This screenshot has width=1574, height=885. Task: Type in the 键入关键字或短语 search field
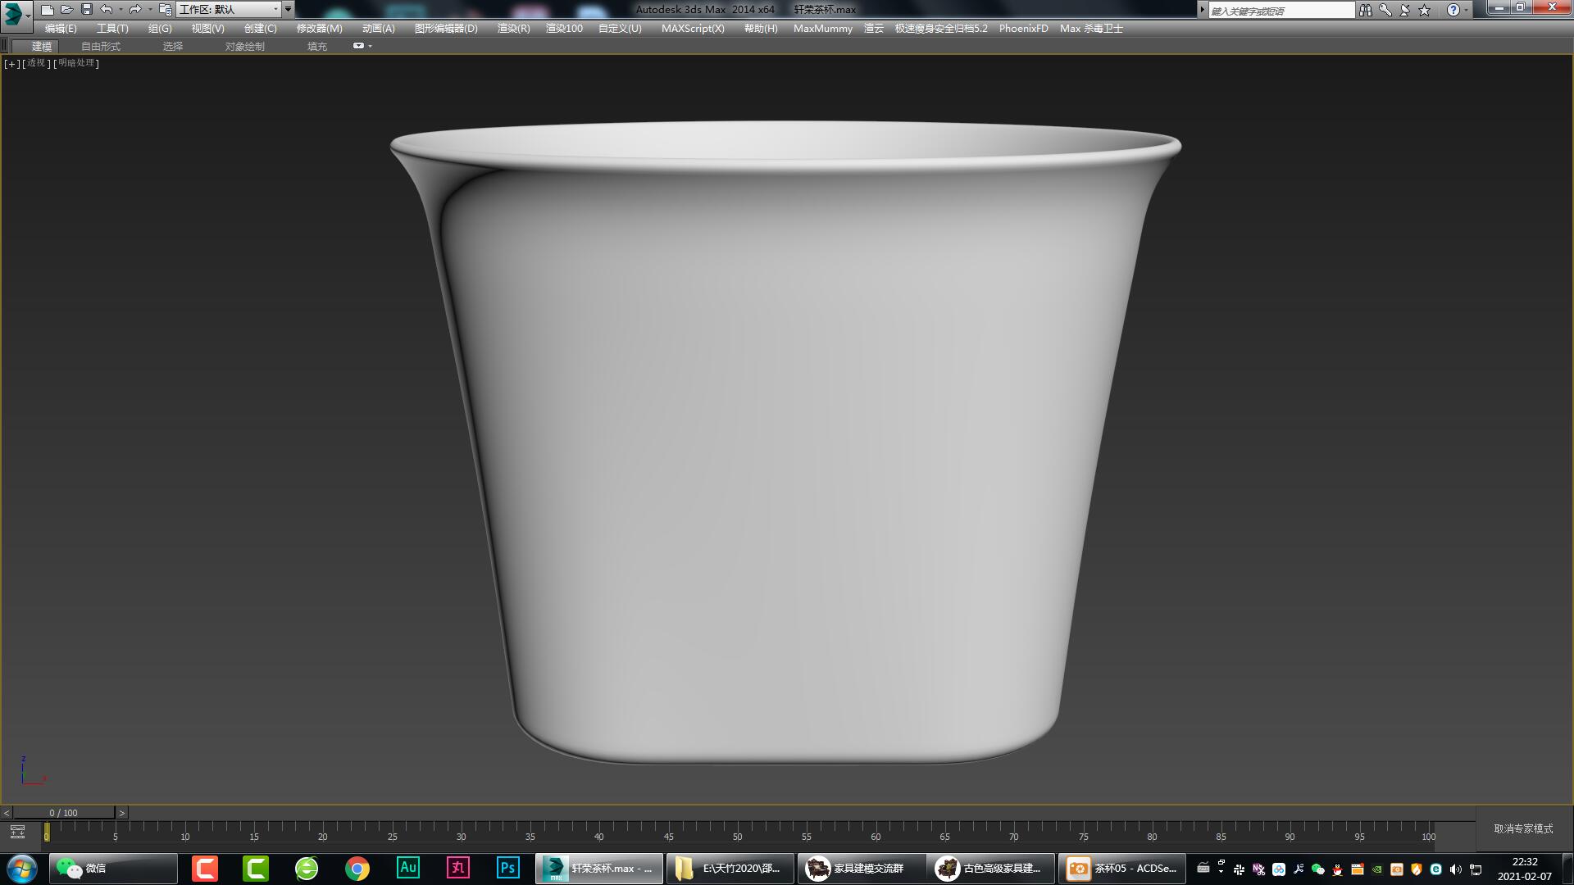click(x=1283, y=9)
